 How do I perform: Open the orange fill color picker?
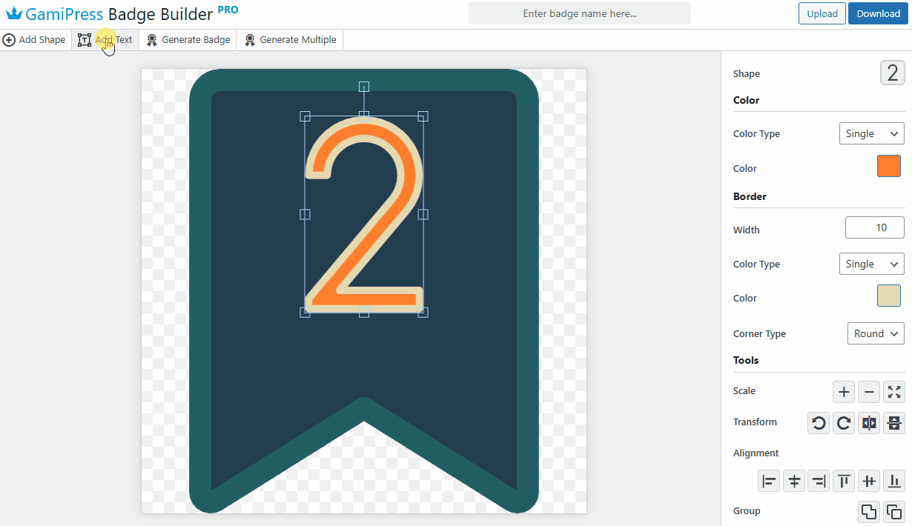tap(888, 166)
